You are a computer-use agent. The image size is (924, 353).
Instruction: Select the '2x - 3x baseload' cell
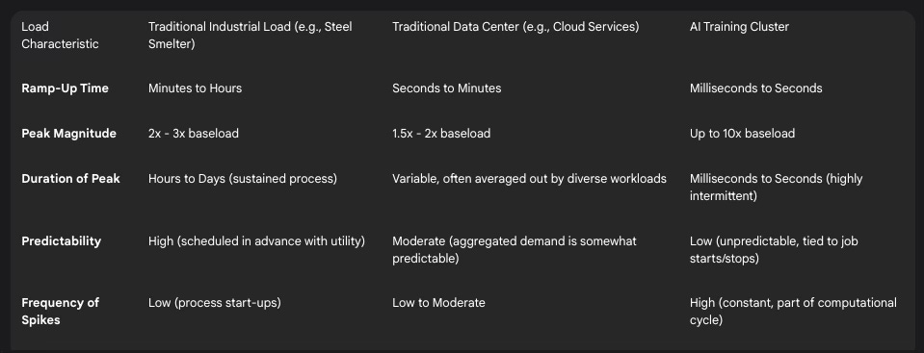pos(194,134)
